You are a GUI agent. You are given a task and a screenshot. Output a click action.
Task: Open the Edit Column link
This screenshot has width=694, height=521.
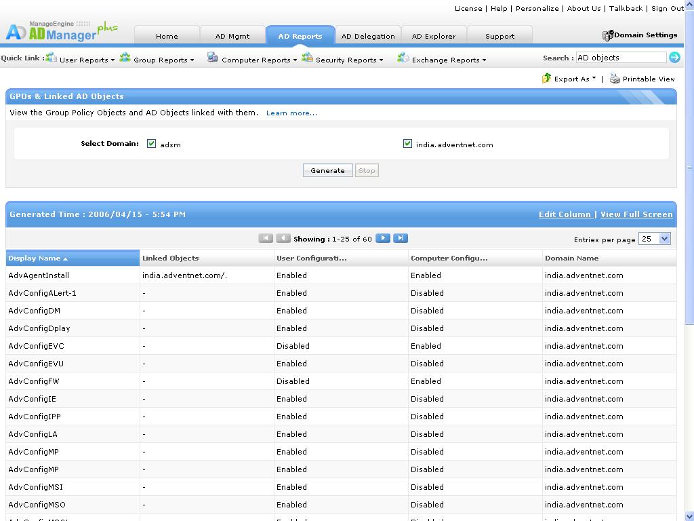pyautogui.click(x=565, y=214)
